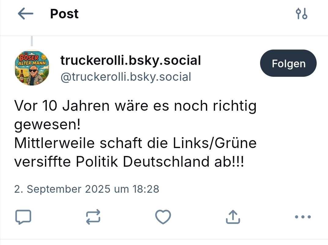
Task: Open thread preferences sliders icon
Action: 301,14
